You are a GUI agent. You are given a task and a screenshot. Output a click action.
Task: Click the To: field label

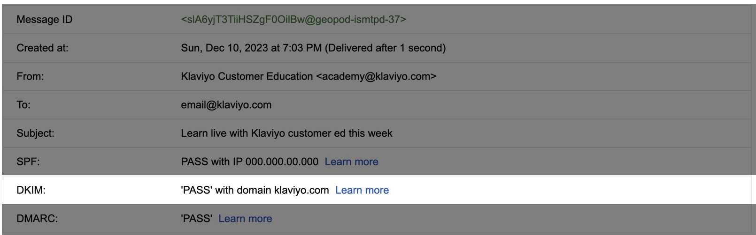[23, 105]
